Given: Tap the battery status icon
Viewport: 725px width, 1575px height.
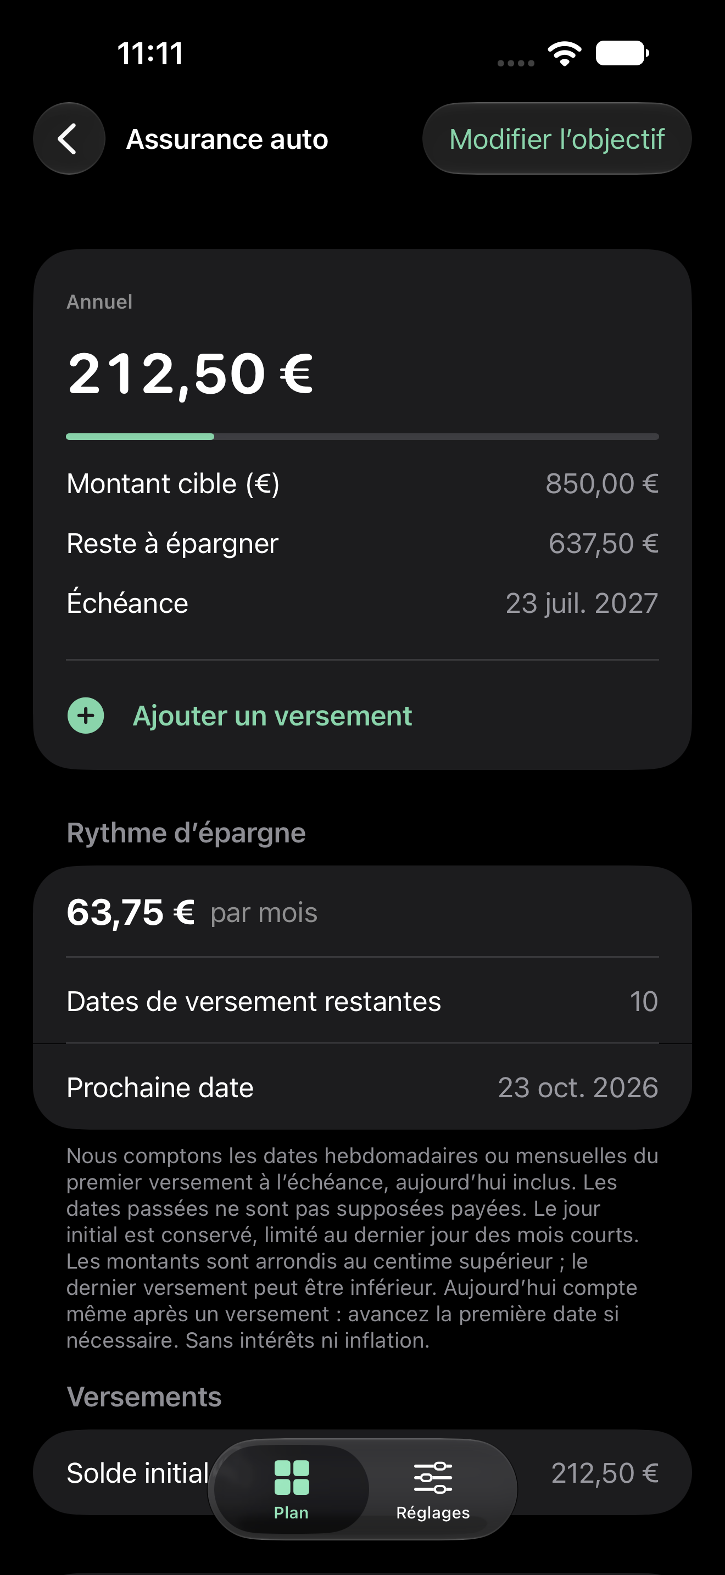Looking at the screenshot, I should click(622, 53).
